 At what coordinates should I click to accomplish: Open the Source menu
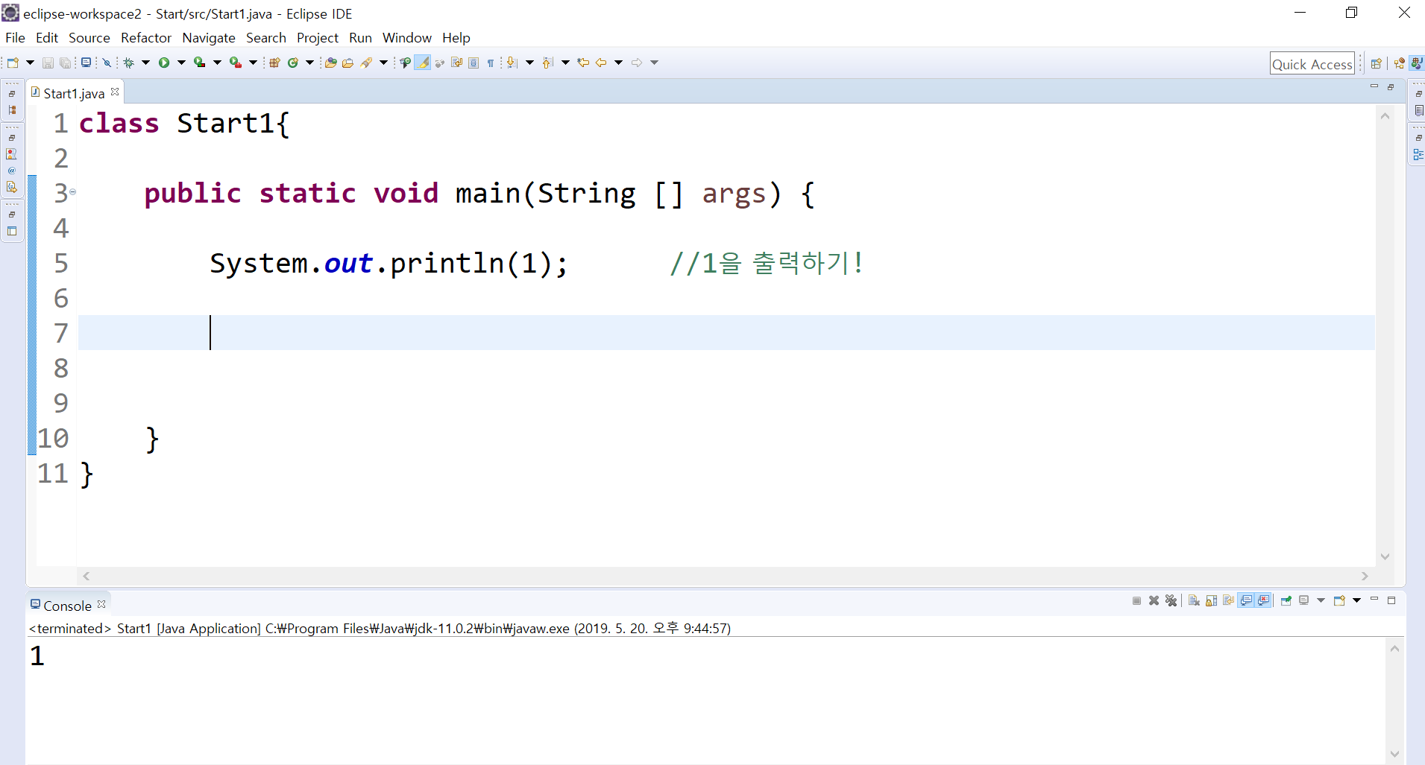[x=89, y=38]
